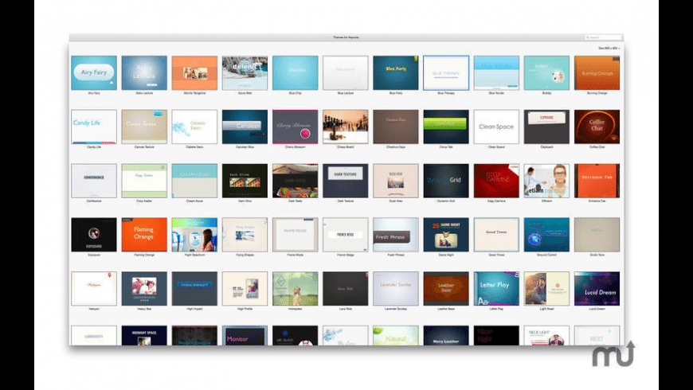Pick the Exposure theme thumbnail
The height and width of the screenshot is (390, 693).
(x=94, y=235)
